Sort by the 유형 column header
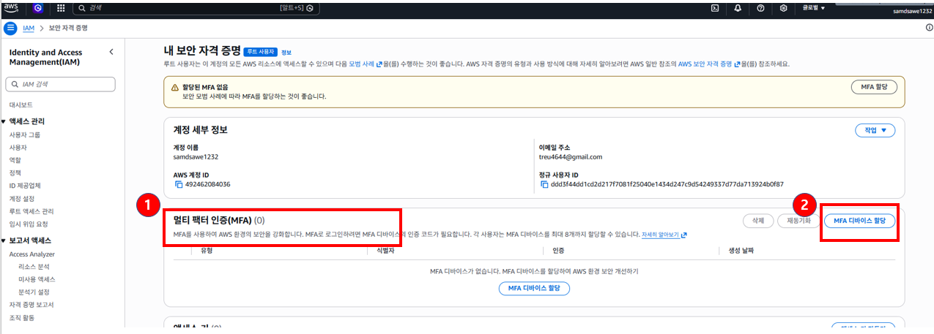This screenshot has width=934, height=334. pos(207,251)
